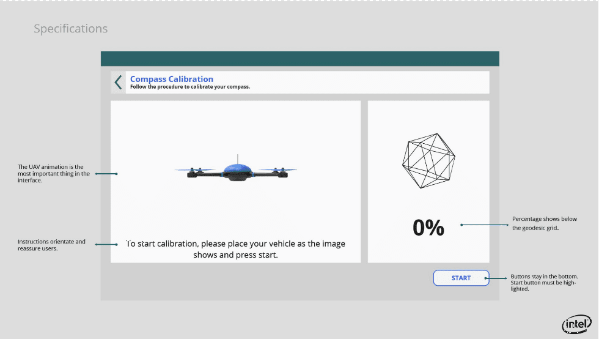Select the 'Buttons stay in the bottom' note

coord(544,283)
